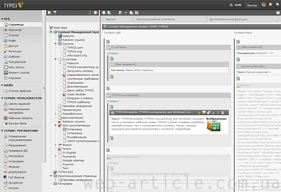Switch to the Дополнительные функции tab

(x=242, y=19)
